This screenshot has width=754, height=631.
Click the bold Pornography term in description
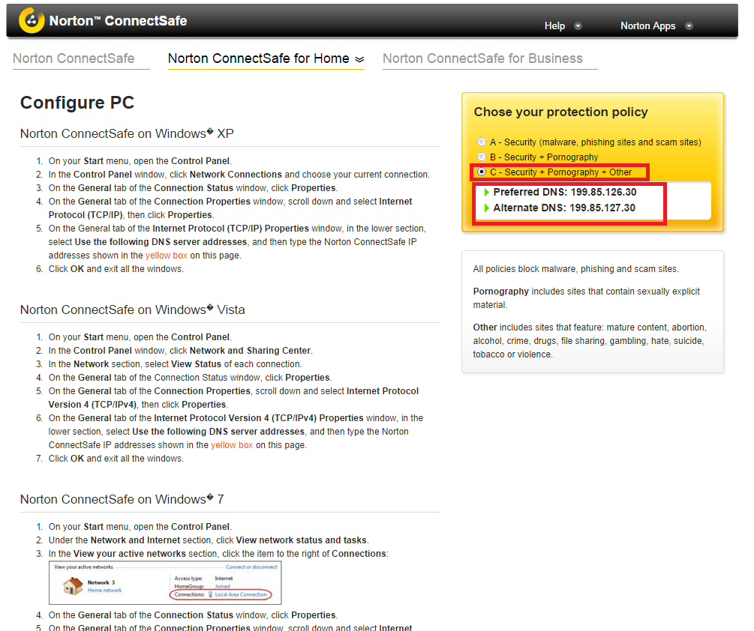(x=500, y=292)
